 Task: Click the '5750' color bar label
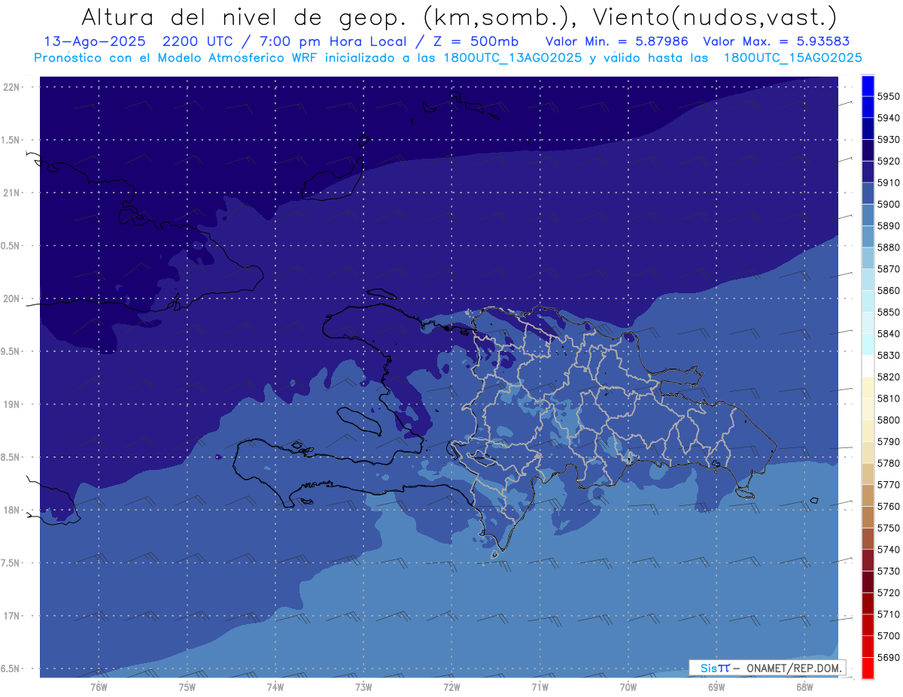889,528
